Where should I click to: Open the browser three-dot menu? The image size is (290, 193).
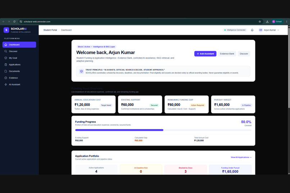click(x=287, y=22)
